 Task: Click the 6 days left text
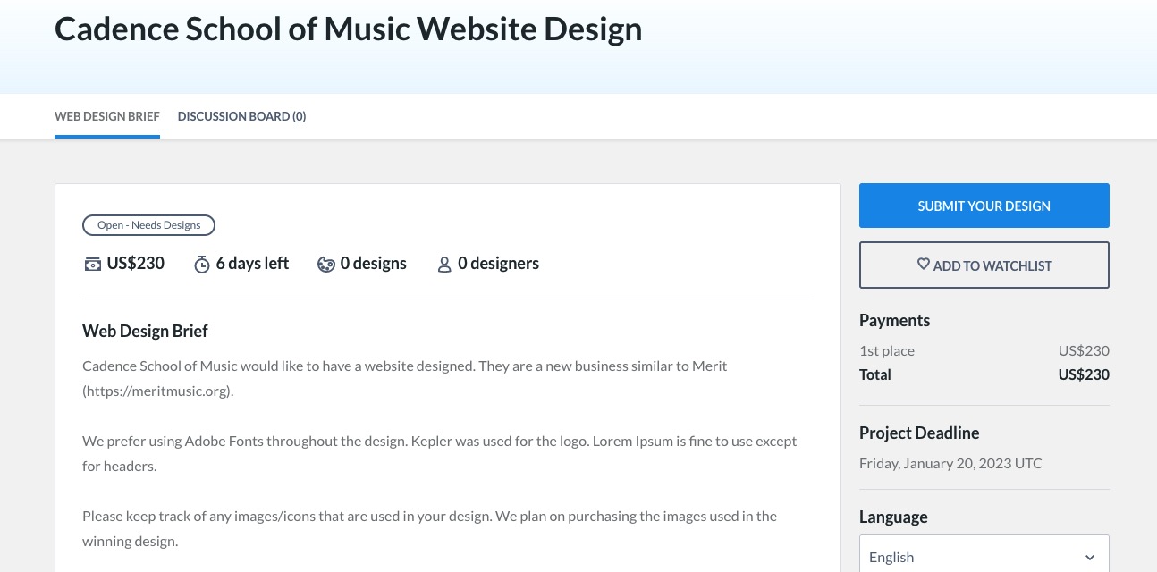[252, 264]
